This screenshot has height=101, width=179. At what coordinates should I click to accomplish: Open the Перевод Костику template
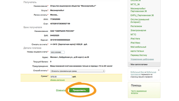[139, 55]
